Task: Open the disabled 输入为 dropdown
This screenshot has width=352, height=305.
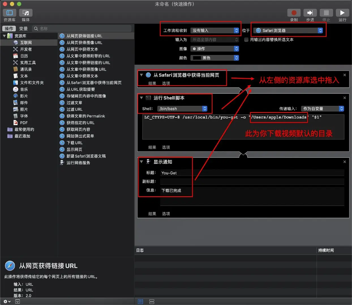Action: click(x=215, y=40)
